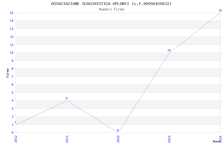Click y-axis tick value 5
The image size is (223, 144).
pyautogui.click(x=13, y=93)
